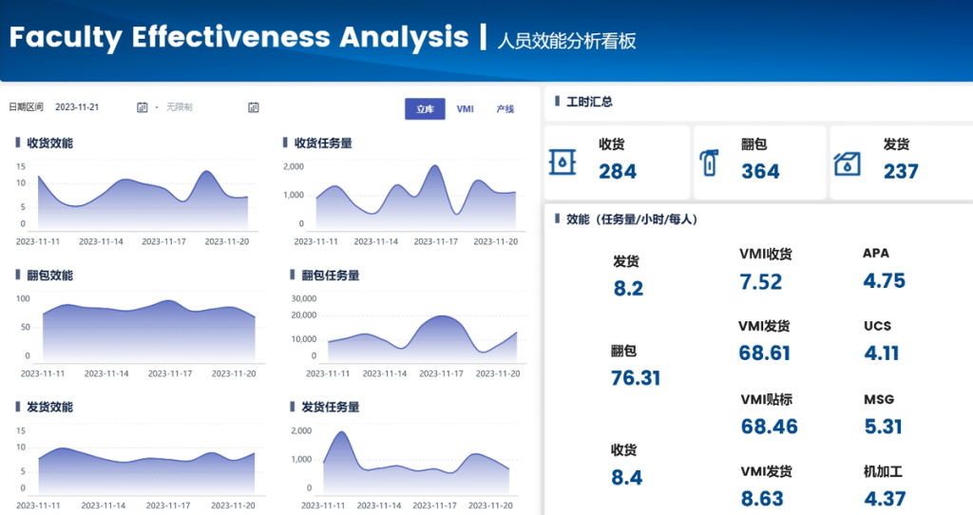Click the 无限制 end date field
The width and height of the screenshot is (973, 515).
180,108
